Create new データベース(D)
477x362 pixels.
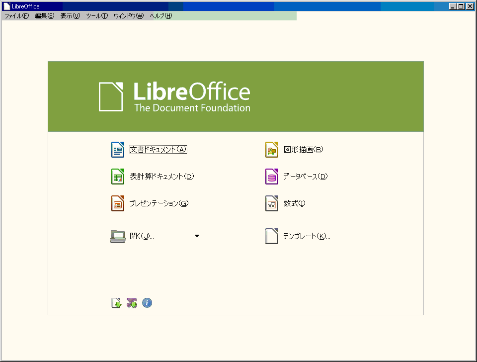tap(306, 177)
